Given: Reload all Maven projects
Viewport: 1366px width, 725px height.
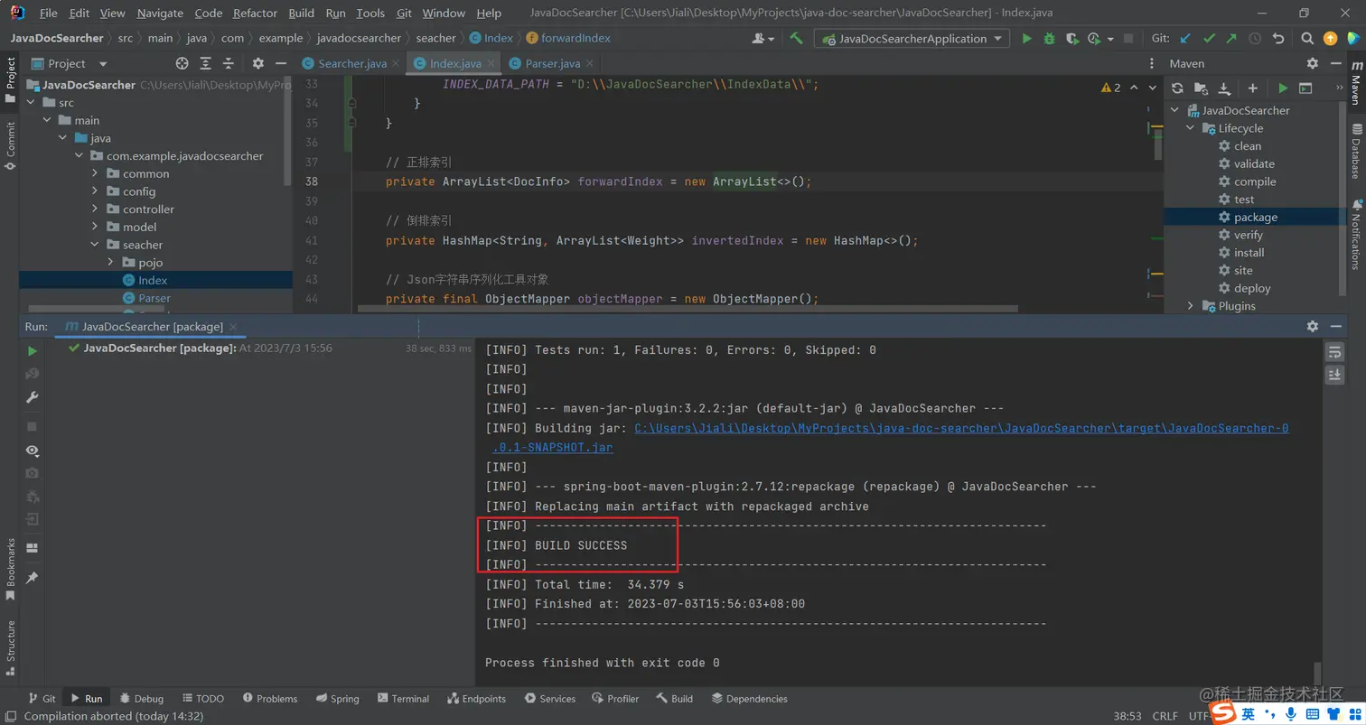Looking at the screenshot, I should (x=1177, y=88).
